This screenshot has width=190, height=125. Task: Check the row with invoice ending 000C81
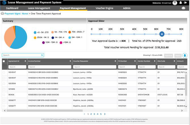[x=4, y=100]
